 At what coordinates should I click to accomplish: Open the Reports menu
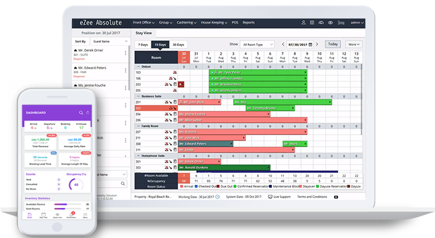click(248, 23)
